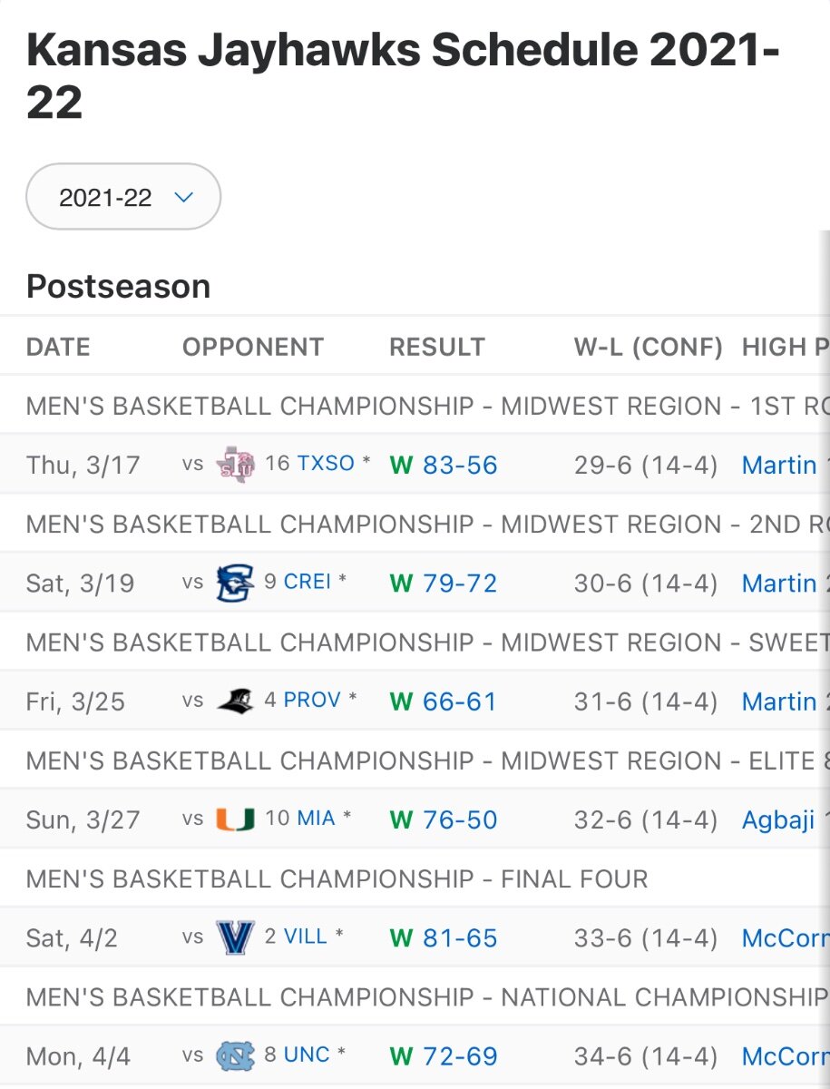Click the North Carolina Tar Heels logo
Screen dimensions: 830x1089
(235, 1055)
